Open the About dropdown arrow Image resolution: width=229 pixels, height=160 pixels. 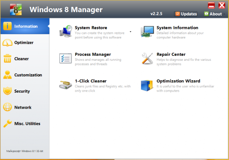pos(224,14)
